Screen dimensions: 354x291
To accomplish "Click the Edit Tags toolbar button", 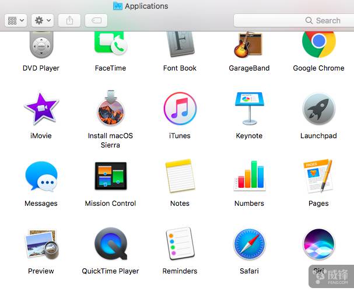I will (x=96, y=20).
